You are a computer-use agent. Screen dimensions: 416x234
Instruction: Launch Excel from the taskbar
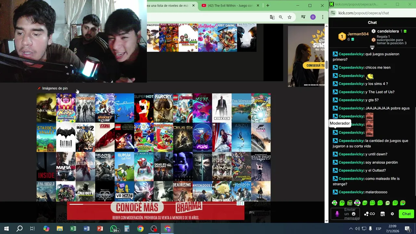(73, 228)
